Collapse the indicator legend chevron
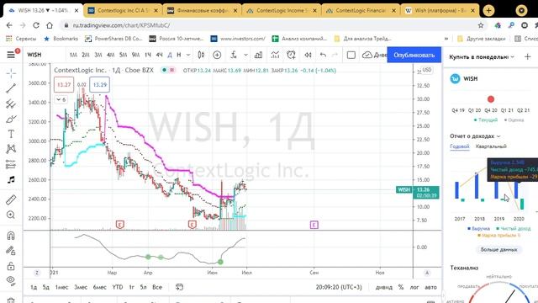The image size is (538, 303). [61, 99]
